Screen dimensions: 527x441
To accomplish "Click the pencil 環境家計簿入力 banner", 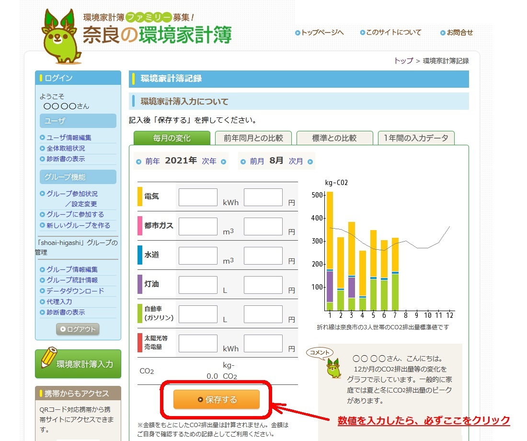I will click(78, 363).
